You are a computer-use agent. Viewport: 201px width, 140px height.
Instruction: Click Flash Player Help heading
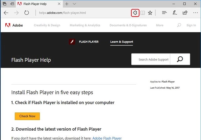31,60
